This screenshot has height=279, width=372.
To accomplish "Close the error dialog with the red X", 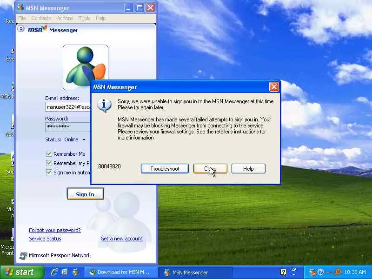I will coord(274,87).
